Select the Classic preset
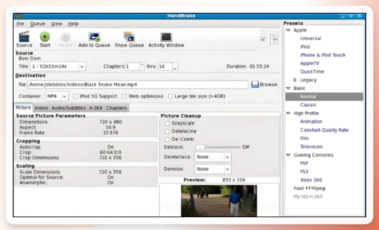This screenshot has width=379, height=230. coord(308,105)
